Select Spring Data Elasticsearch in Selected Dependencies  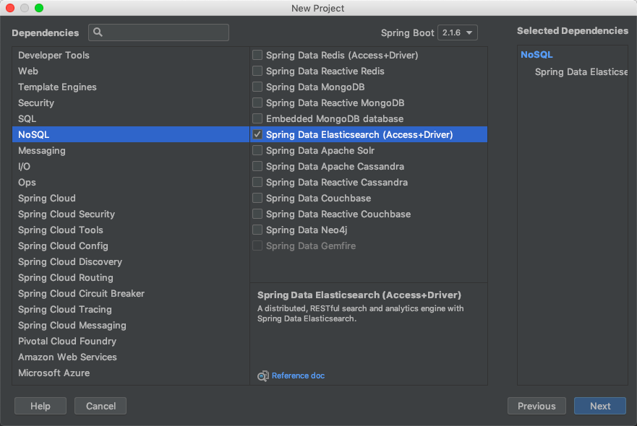tap(581, 71)
